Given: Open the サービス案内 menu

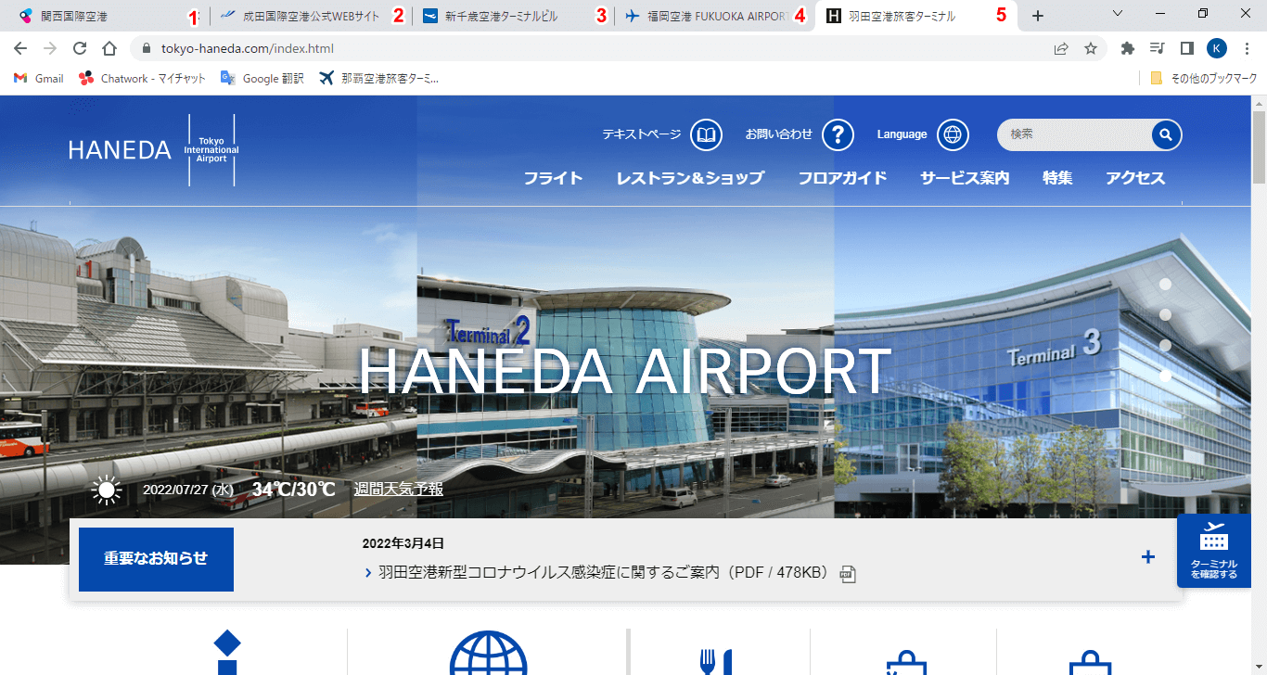Looking at the screenshot, I should pos(965,178).
